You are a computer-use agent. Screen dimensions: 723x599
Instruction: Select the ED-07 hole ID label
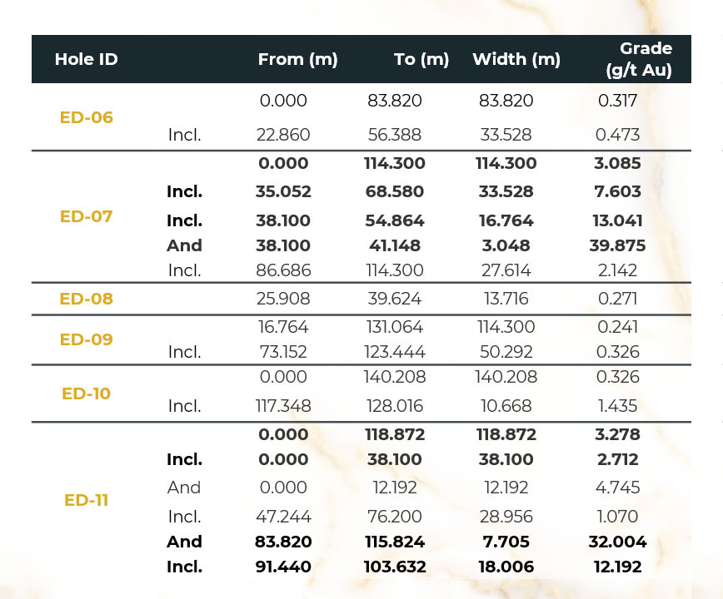point(86,216)
